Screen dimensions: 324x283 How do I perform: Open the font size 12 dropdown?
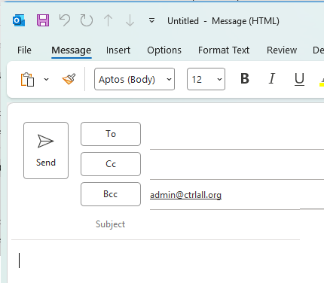click(x=206, y=79)
